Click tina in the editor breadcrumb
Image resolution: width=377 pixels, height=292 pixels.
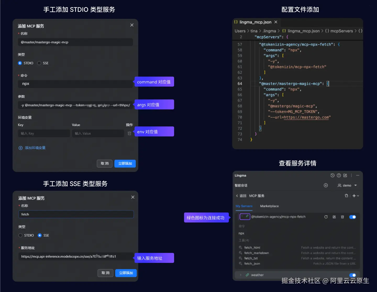[254, 31]
